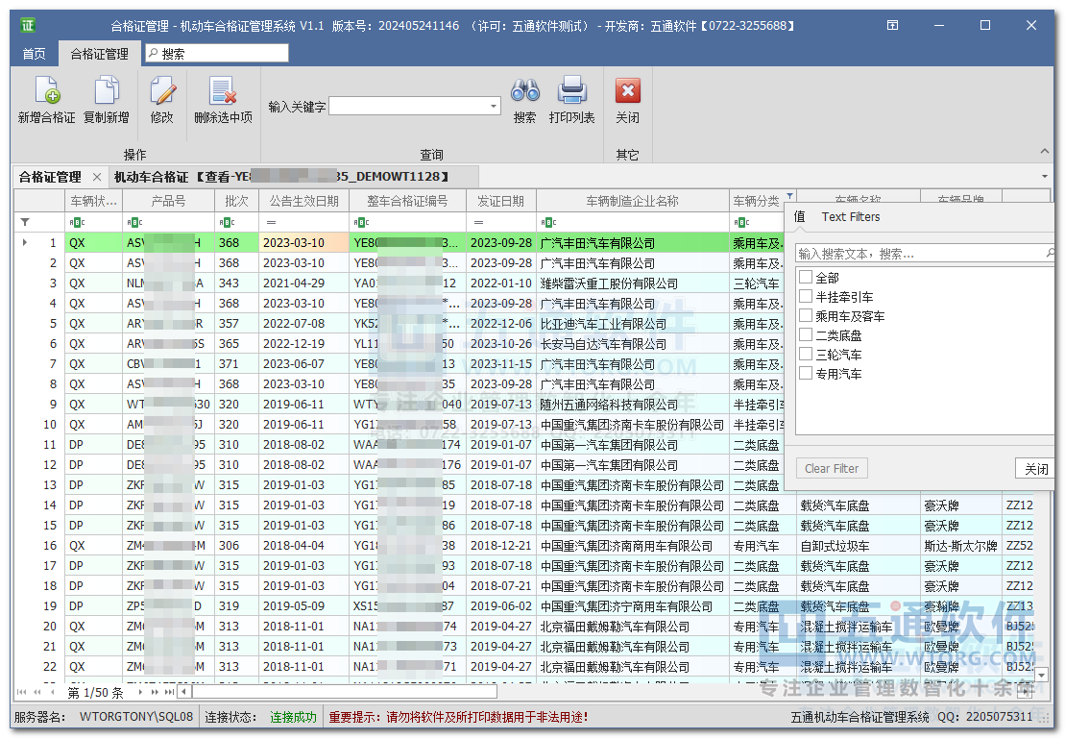The image size is (1065, 739).
Task: Switch to the 首页 ribbon tab
Action: tap(35, 54)
